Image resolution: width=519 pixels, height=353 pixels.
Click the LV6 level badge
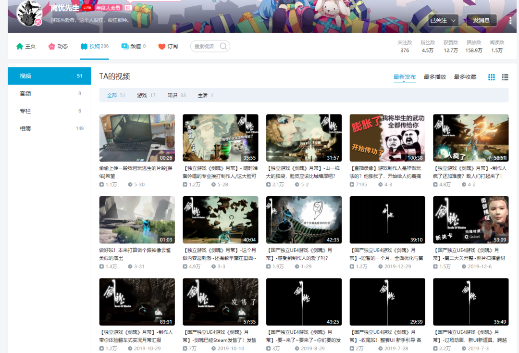tap(86, 8)
